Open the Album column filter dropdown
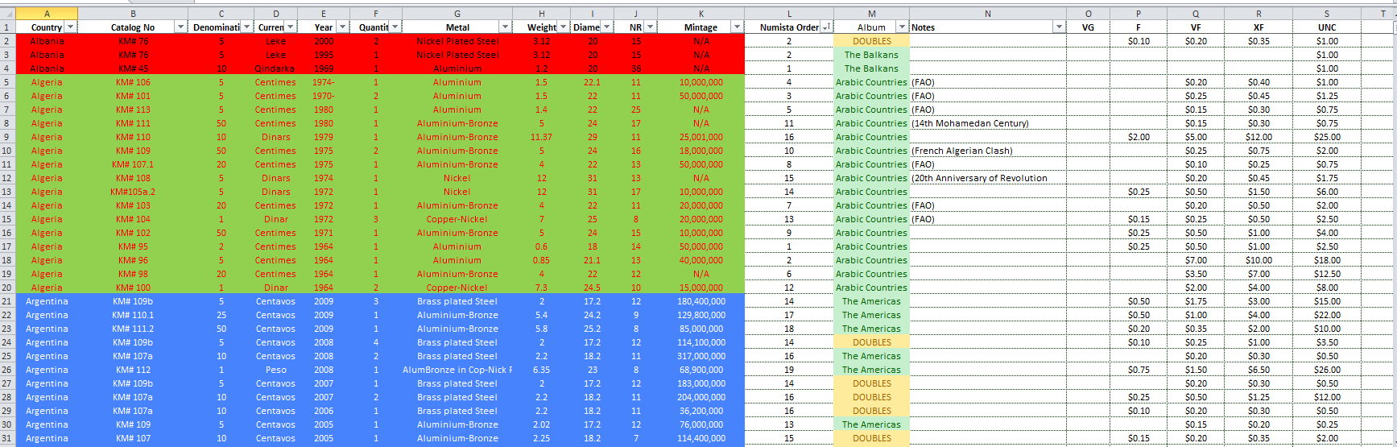The width and height of the screenshot is (1397, 447). click(902, 27)
